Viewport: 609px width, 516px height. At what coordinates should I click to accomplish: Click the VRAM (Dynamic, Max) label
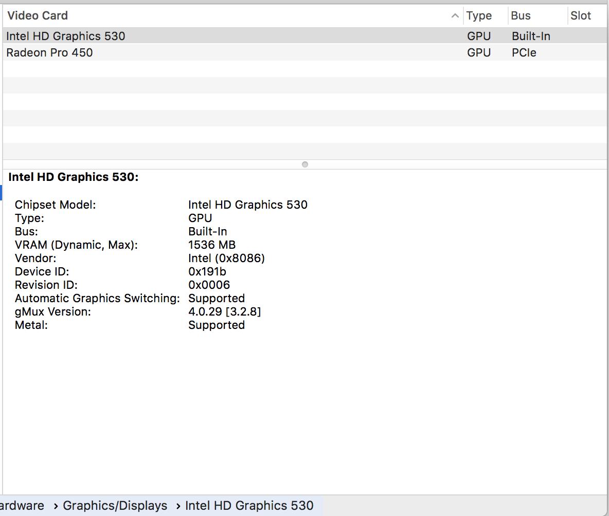point(76,245)
